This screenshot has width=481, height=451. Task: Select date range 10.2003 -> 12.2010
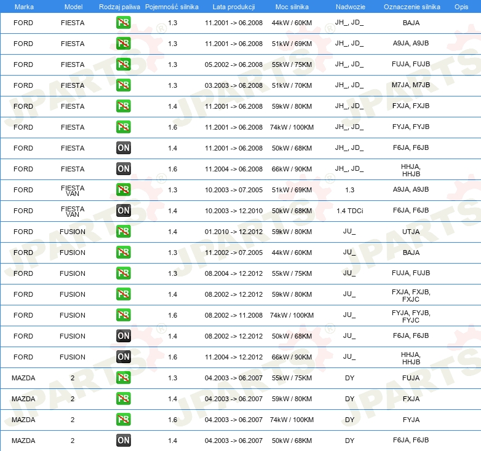[234, 211]
